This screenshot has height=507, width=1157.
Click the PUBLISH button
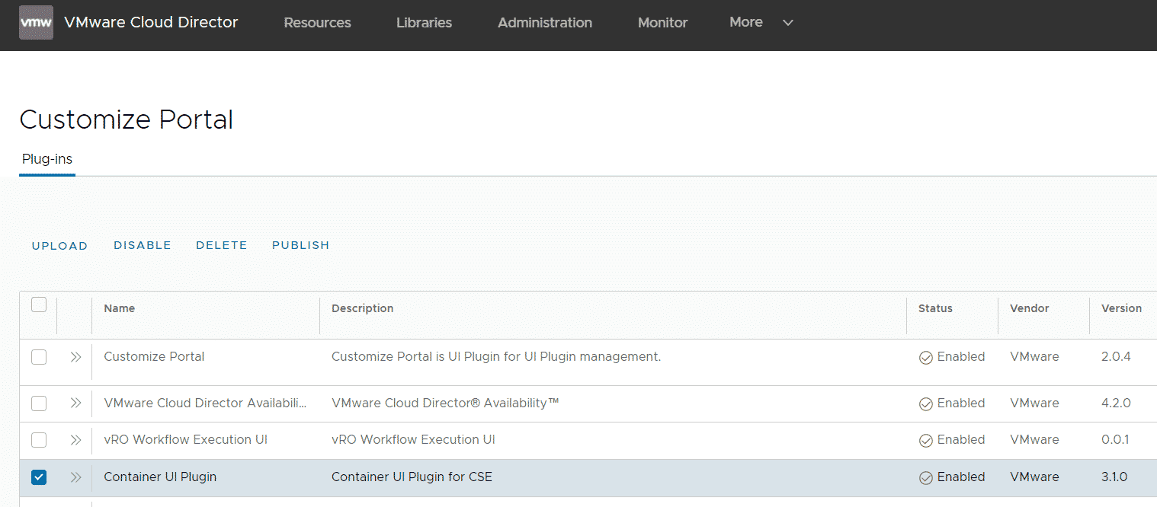pos(300,245)
